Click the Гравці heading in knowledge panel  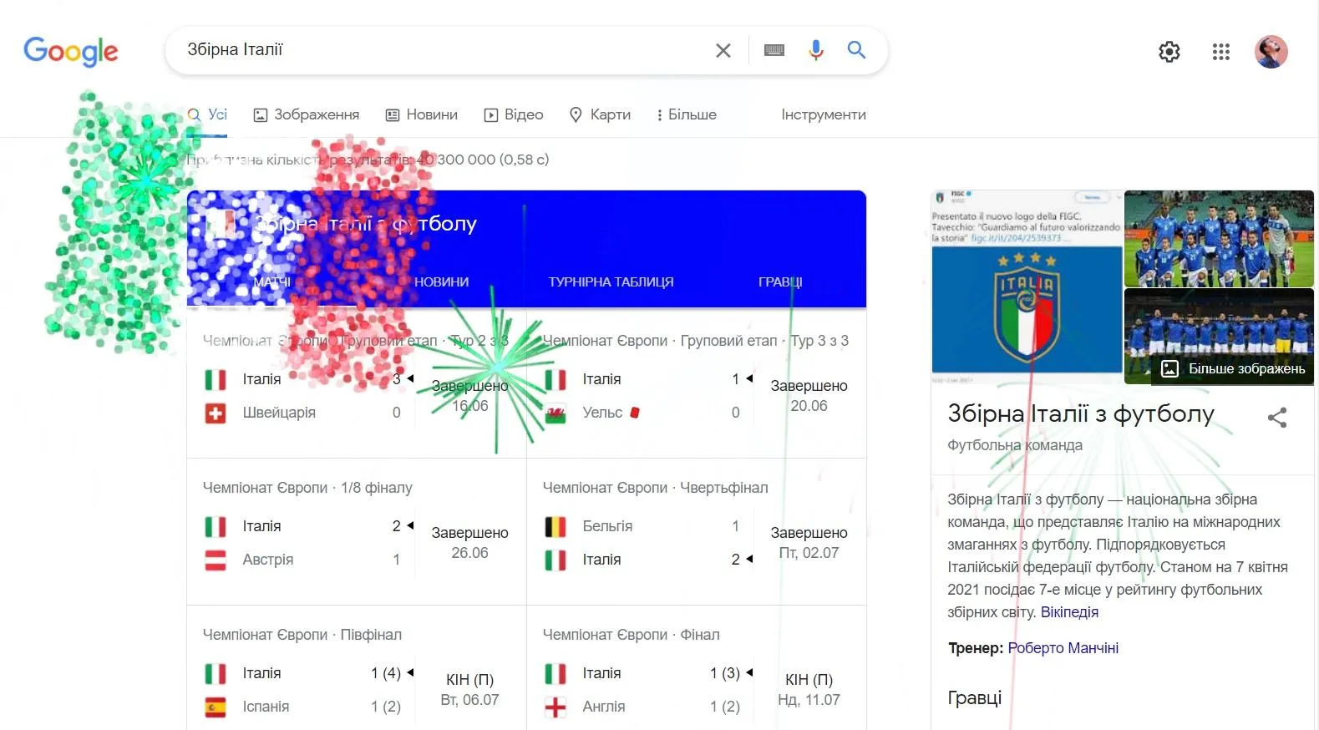point(975,697)
